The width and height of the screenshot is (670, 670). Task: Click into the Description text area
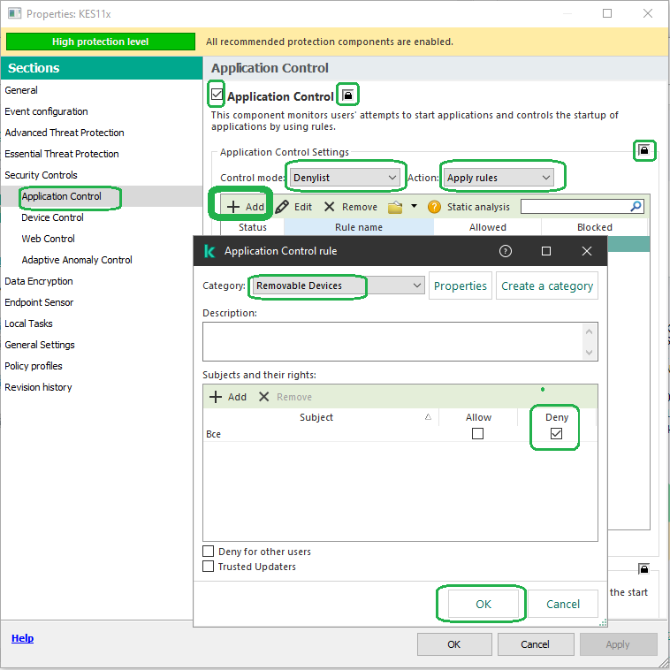392,341
